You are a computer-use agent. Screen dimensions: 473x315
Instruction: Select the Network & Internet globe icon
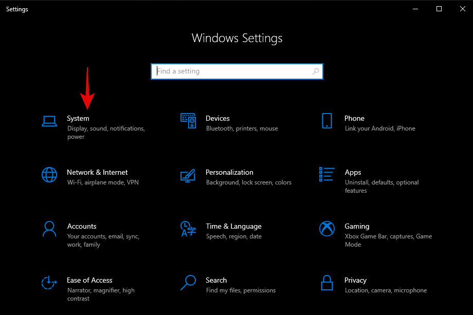tap(49, 175)
